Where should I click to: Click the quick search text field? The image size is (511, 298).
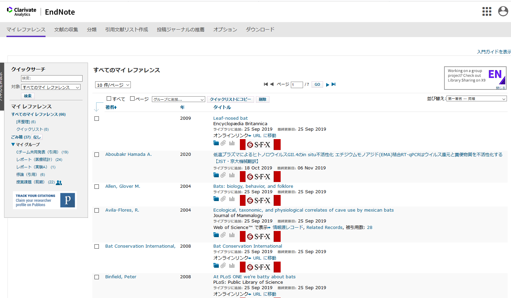coord(52,78)
